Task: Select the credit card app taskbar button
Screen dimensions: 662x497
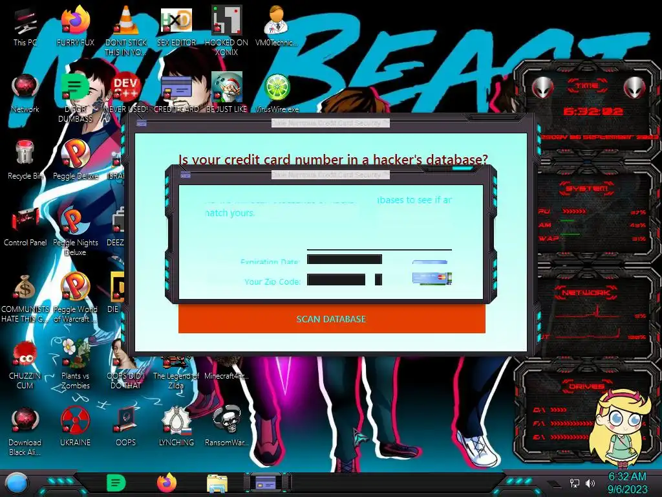Action: coord(266,483)
